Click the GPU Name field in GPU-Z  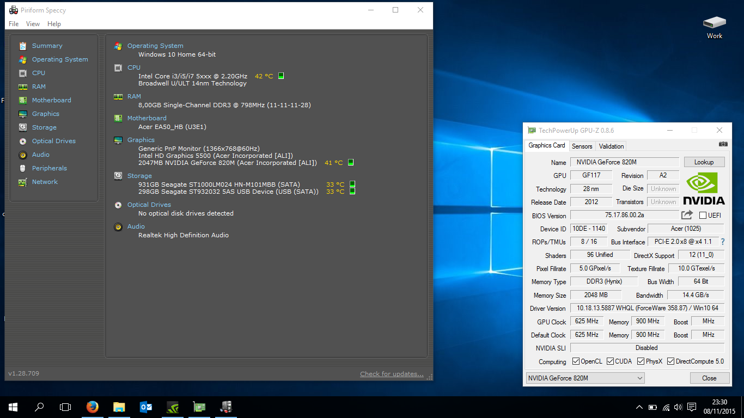pyautogui.click(x=625, y=162)
